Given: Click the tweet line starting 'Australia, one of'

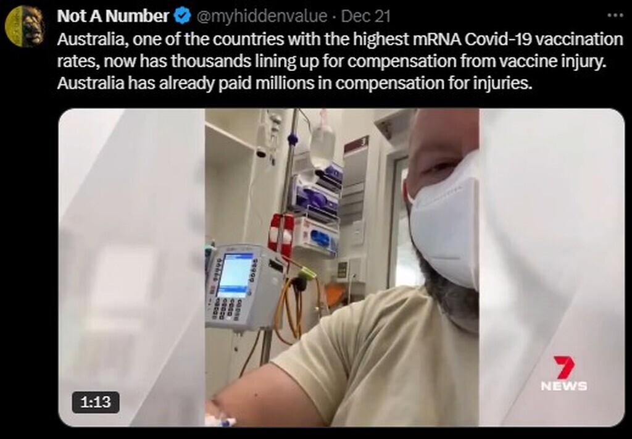Looking at the screenshot, I should click(340, 40).
